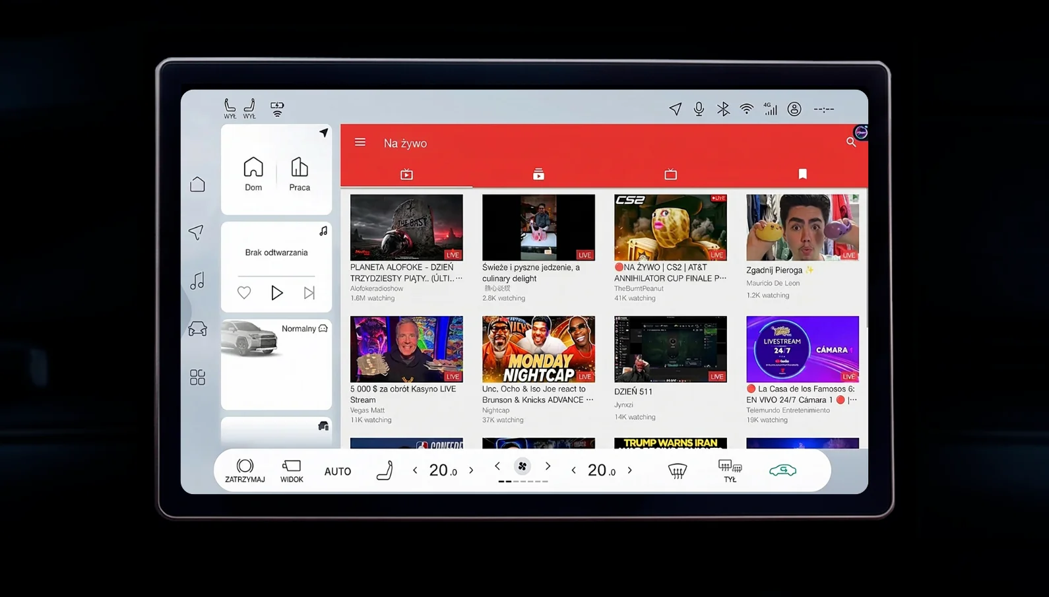Toggle air recirculation green car icon
This screenshot has height=597, width=1049.
click(782, 470)
